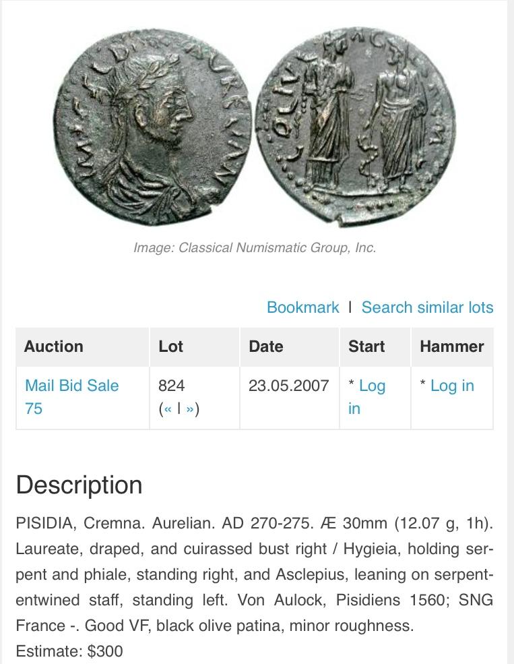
Task: Open Search similar lots link
Action: point(427,307)
